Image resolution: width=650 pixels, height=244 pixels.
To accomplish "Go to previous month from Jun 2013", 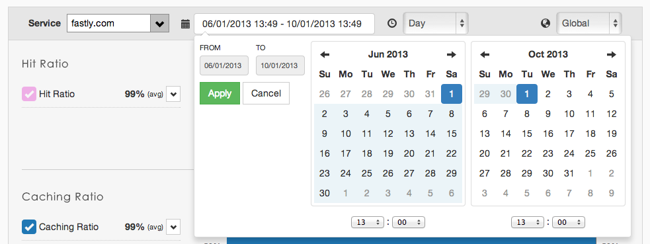I will (x=325, y=54).
